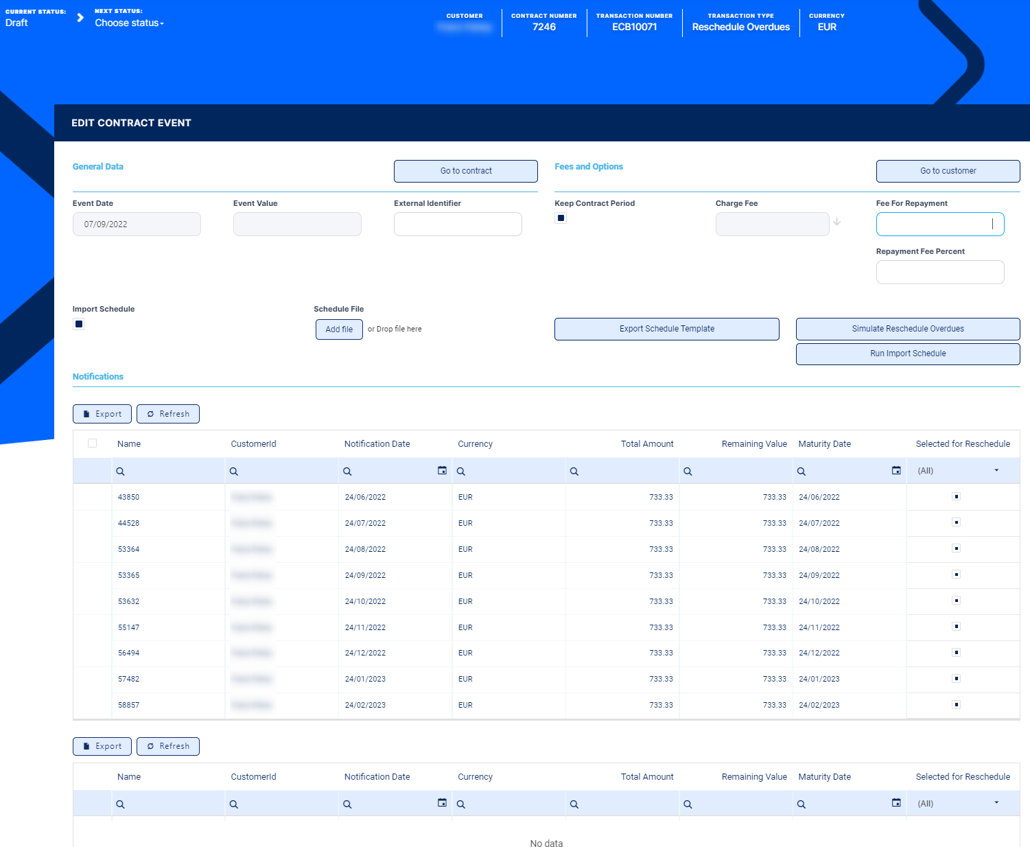Open Maturity Date calendar picker in second grid
Image resolution: width=1030 pixels, height=847 pixels.
[896, 803]
